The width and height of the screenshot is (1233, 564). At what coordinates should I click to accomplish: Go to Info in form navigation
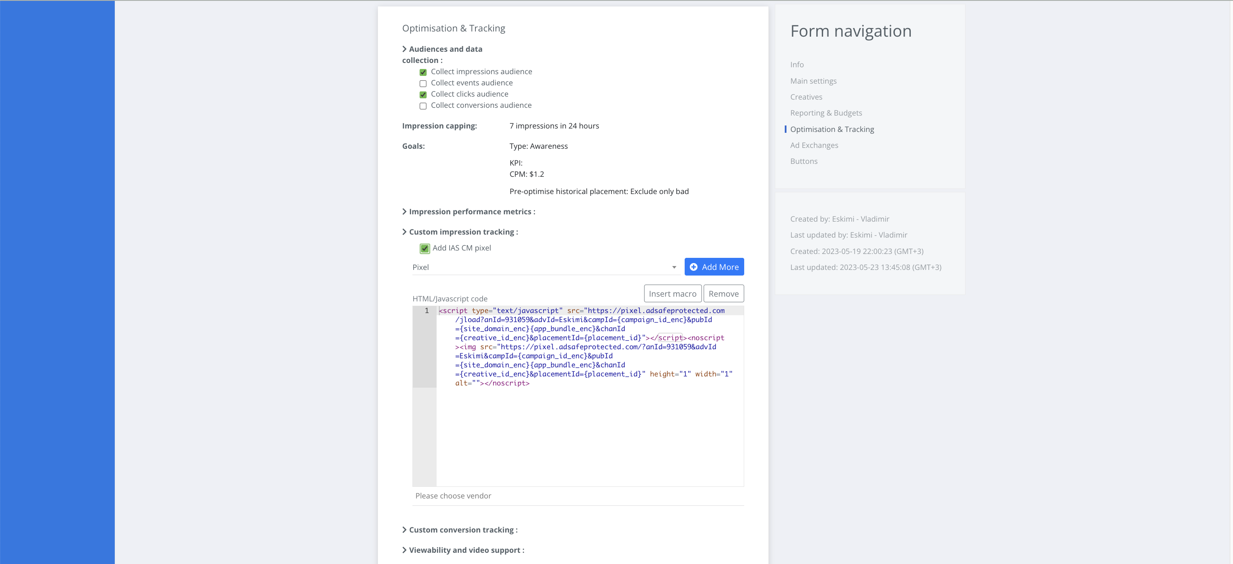[x=796, y=65]
